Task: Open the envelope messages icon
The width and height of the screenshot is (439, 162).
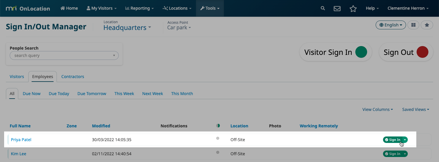Action: pyautogui.click(x=337, y=9)
